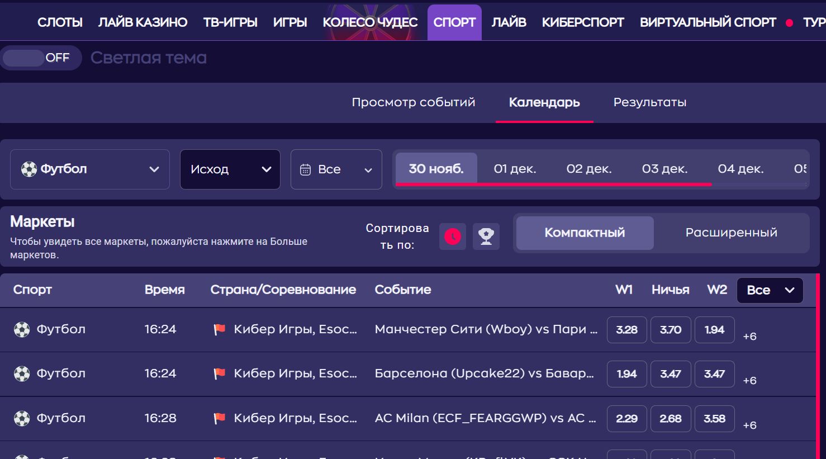
Task: Click the soccer ball icon in Barcelona row
Action: (x=22, y=373)
